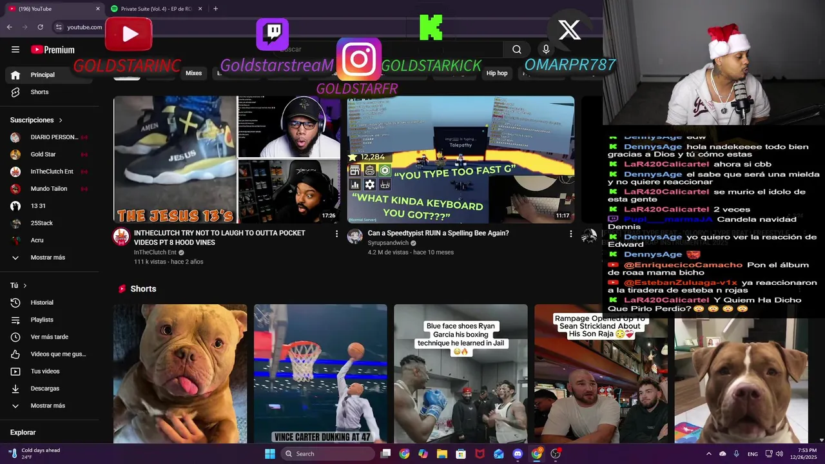This screenshot has width=825, height=464.
Task: Open Tus videos in the sidebar
Action: click(45, 371)
